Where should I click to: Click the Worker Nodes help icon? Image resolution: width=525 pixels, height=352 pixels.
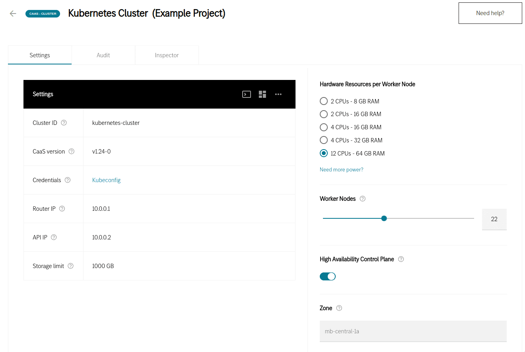tap(362, 198)
